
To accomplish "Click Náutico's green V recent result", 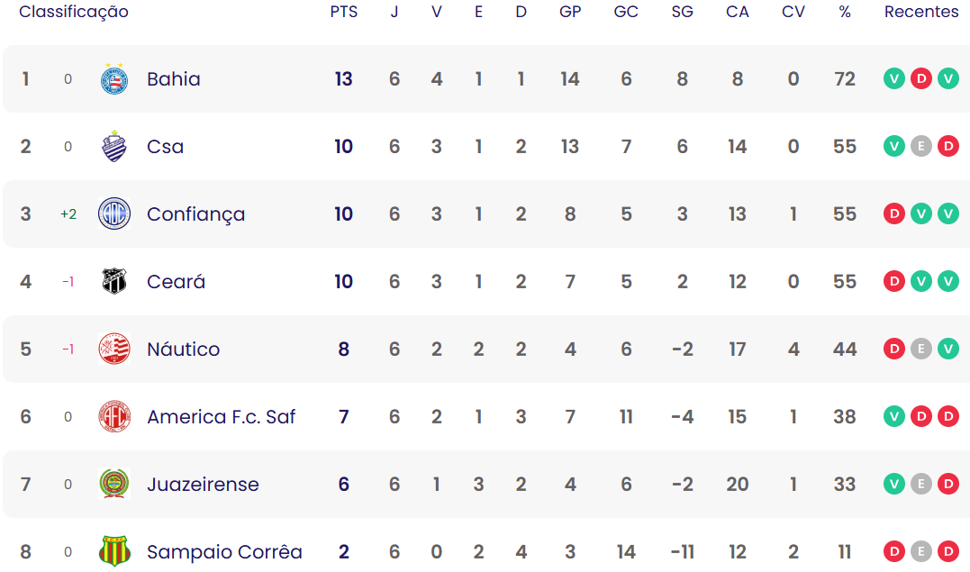I will click(948, 350).
